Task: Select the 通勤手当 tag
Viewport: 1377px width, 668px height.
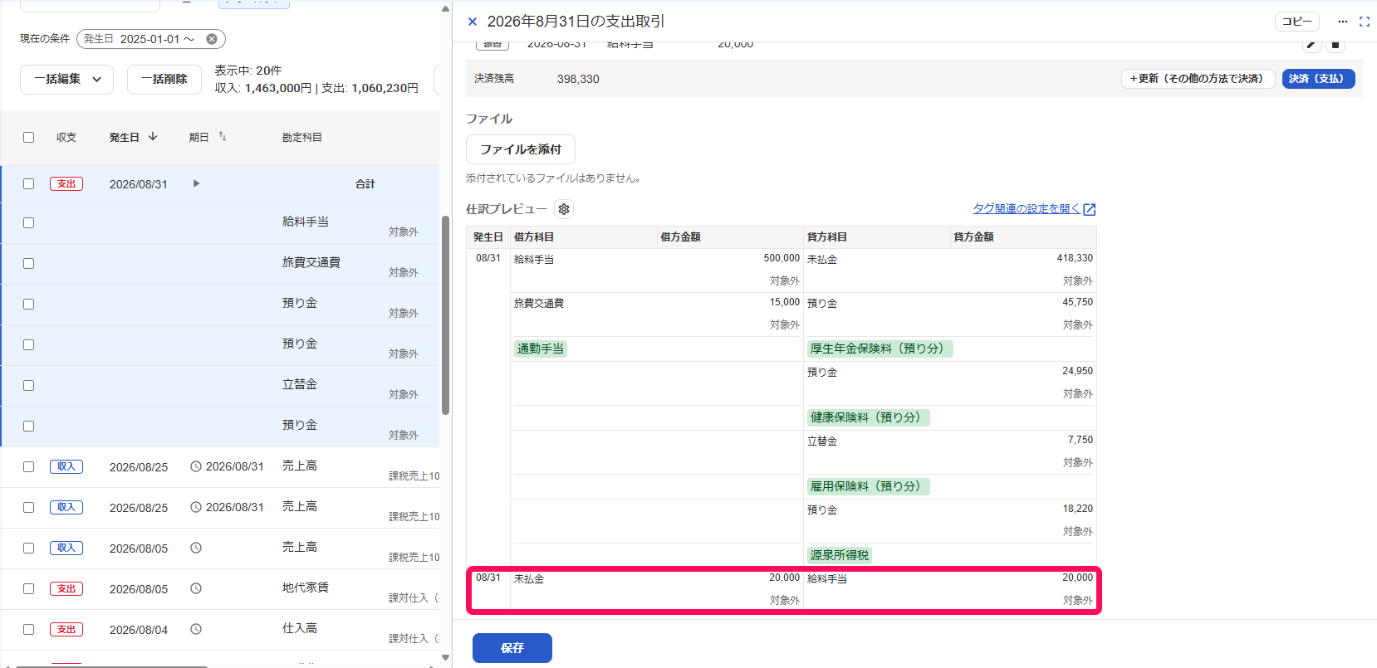Action: click(541, 349)
